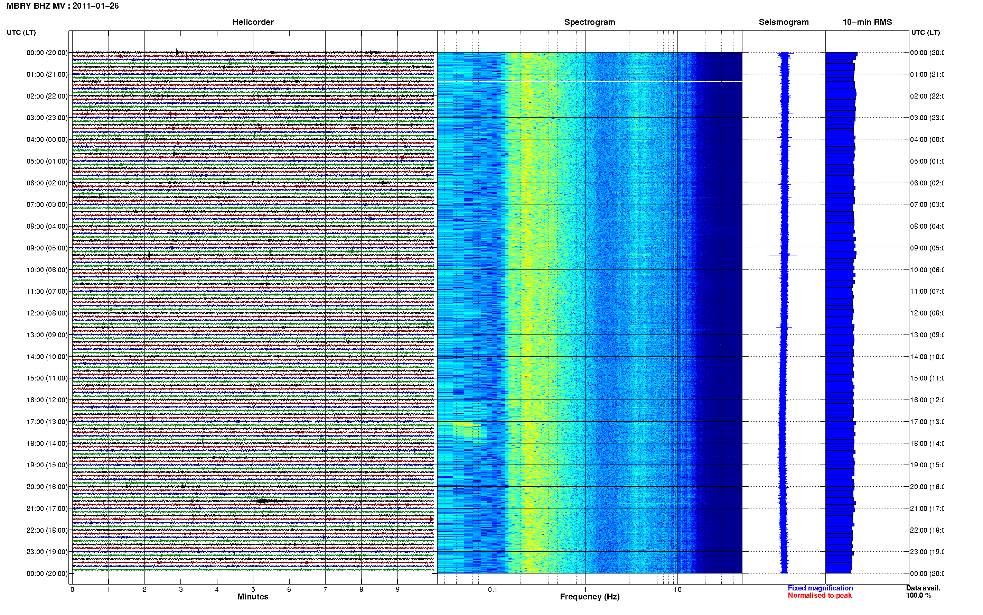Click the 0.1 frequency tick label
The image size is (983, 615).
click(x=493, y=589)
